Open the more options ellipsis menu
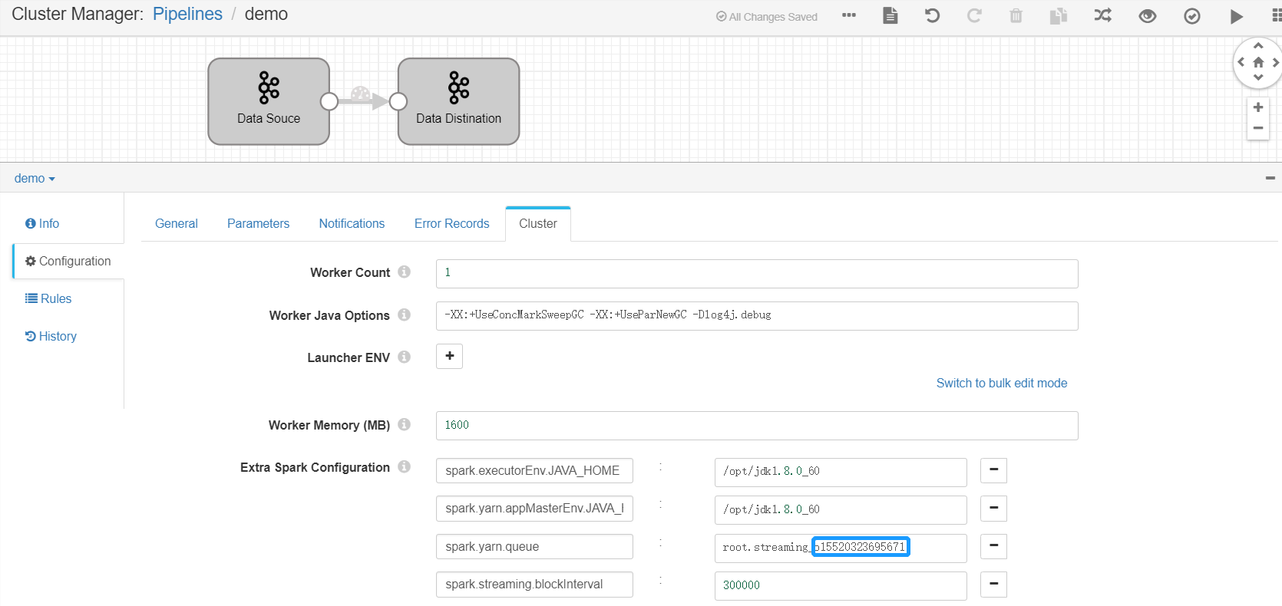The image size is (1282, 606). pyautogui.click(x=848, y=15)
